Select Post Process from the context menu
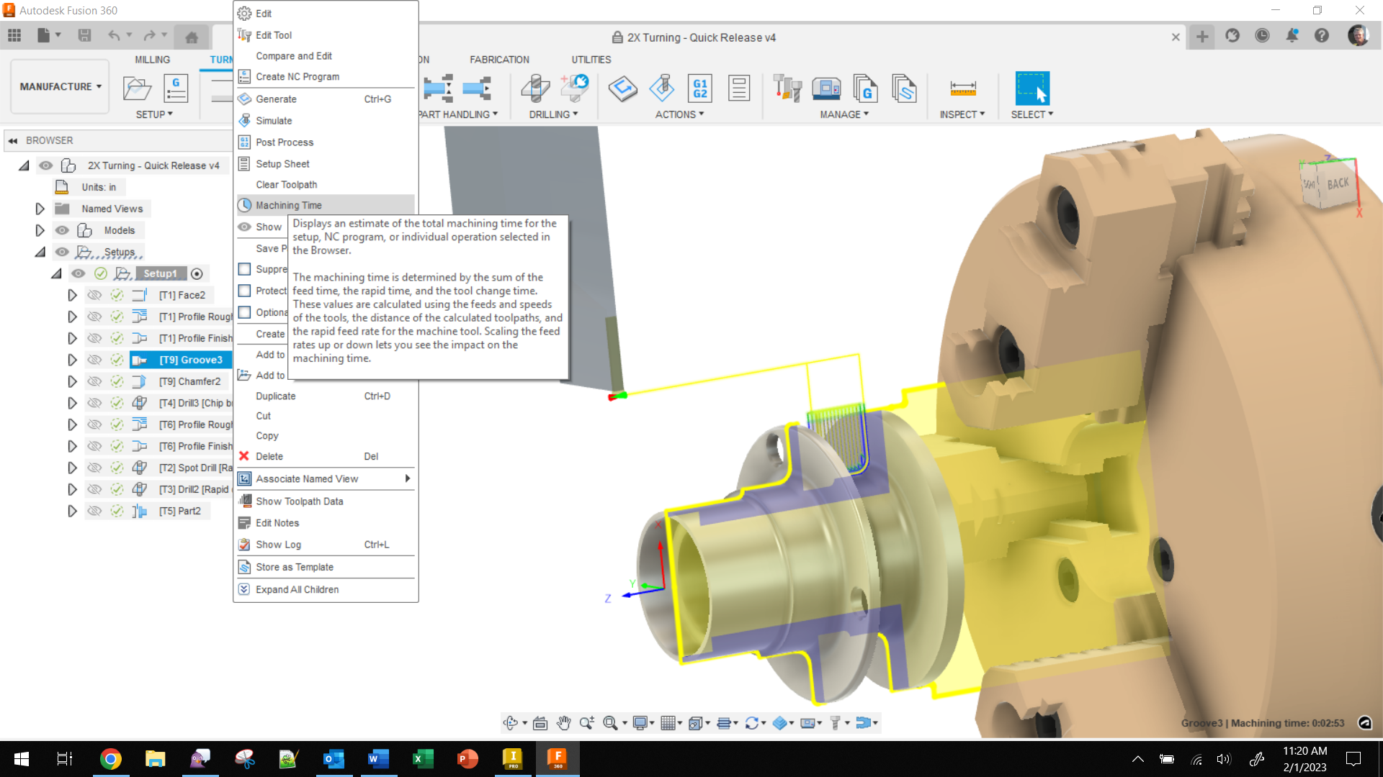 click(285, 142)
